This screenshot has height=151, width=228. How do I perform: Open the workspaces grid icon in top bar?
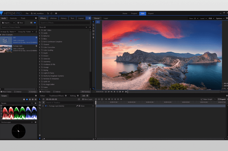click(56, 14)
